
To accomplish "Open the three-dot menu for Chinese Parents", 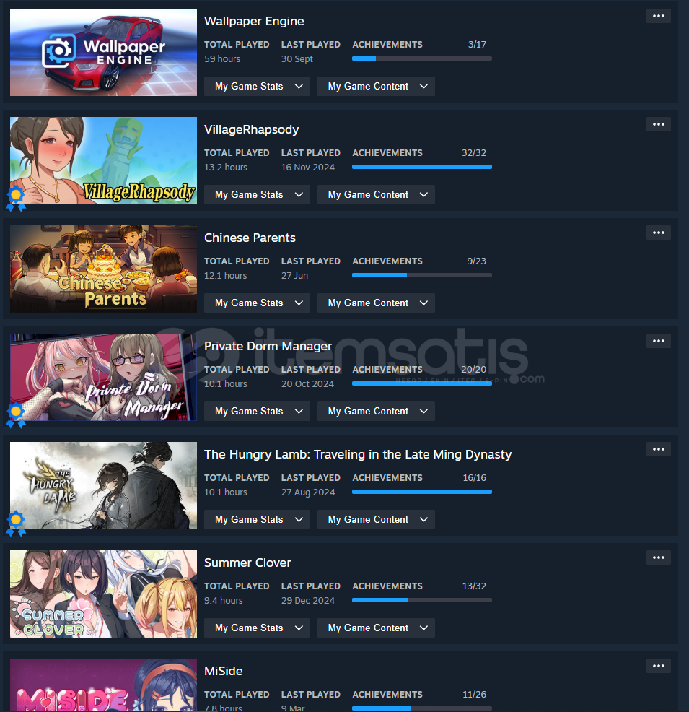I will pyautogui.click(x=658, y=233).
